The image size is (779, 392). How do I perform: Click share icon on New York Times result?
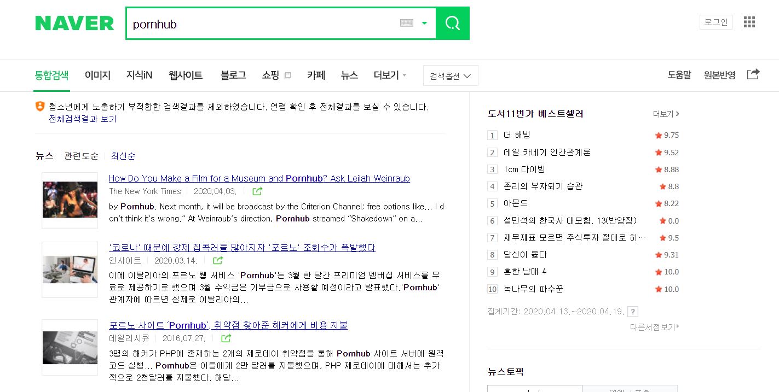tap(257, 191)
